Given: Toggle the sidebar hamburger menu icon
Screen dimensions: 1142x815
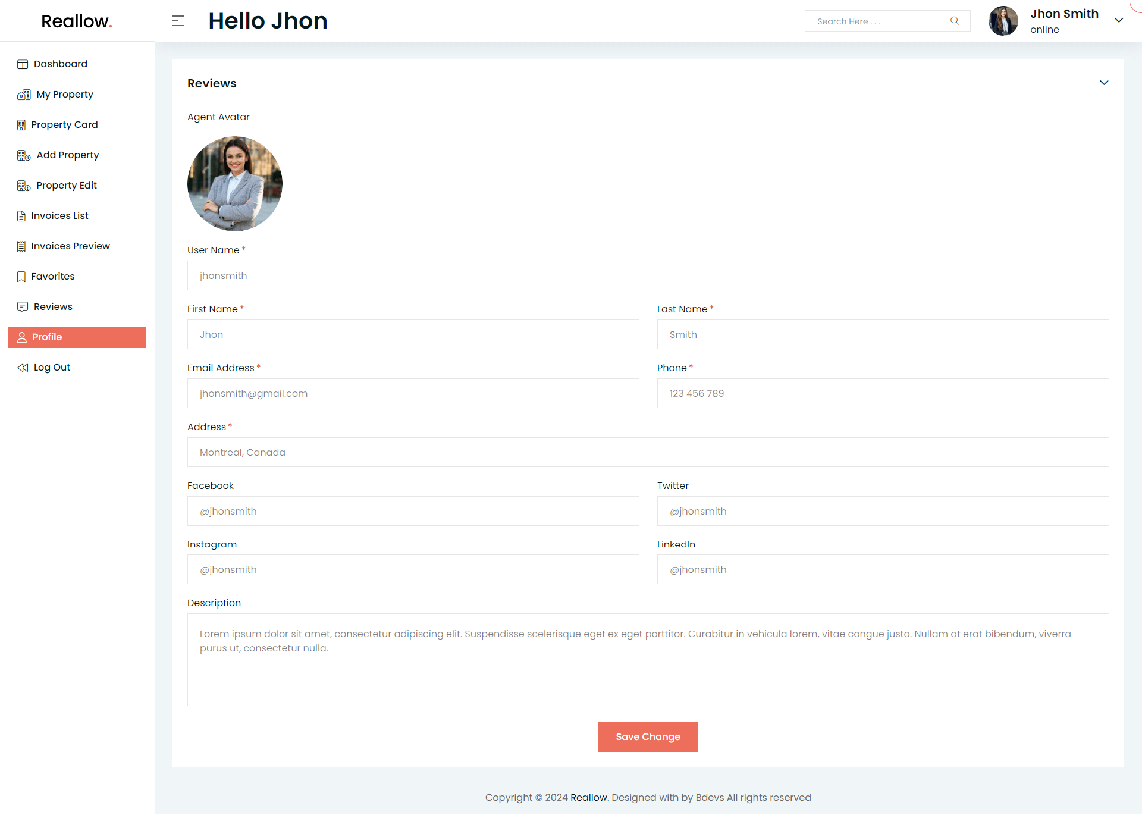Looking at the screenshot, I should [178, 21].
